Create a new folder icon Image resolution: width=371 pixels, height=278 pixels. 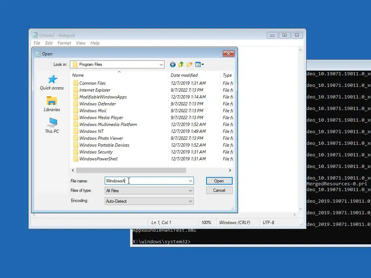189,64
